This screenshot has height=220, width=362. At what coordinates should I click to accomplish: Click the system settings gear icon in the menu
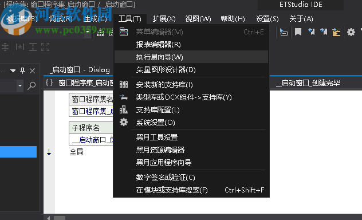click(x=124, y=122)
